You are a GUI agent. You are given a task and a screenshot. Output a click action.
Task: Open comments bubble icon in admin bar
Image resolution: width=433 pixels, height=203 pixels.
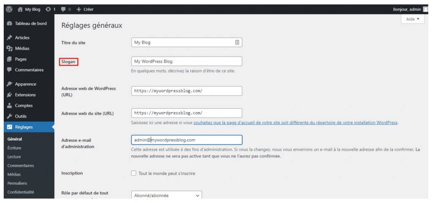[x=63, y=9]
